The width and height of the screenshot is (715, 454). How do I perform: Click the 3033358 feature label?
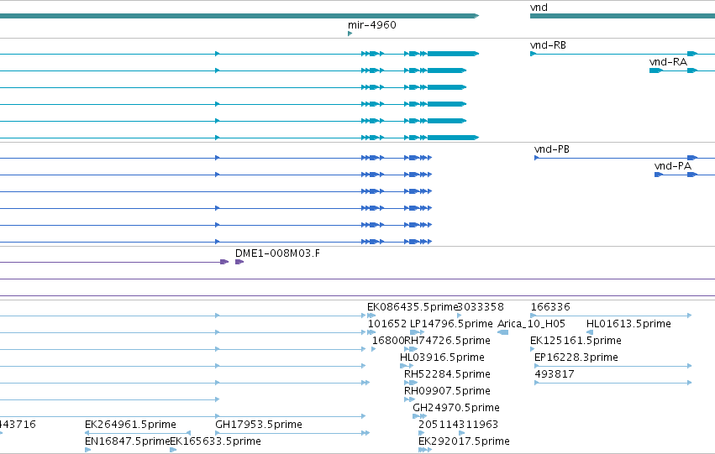click(x=481, y=307)
